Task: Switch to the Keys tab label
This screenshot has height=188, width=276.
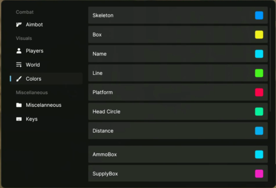Action: coord(32,119)
